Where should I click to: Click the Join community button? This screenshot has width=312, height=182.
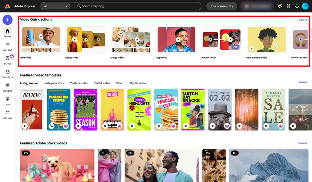coord(222,6)
